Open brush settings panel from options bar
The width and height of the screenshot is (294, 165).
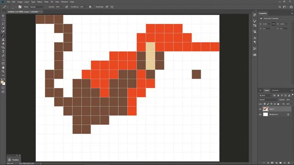(20, 7)
